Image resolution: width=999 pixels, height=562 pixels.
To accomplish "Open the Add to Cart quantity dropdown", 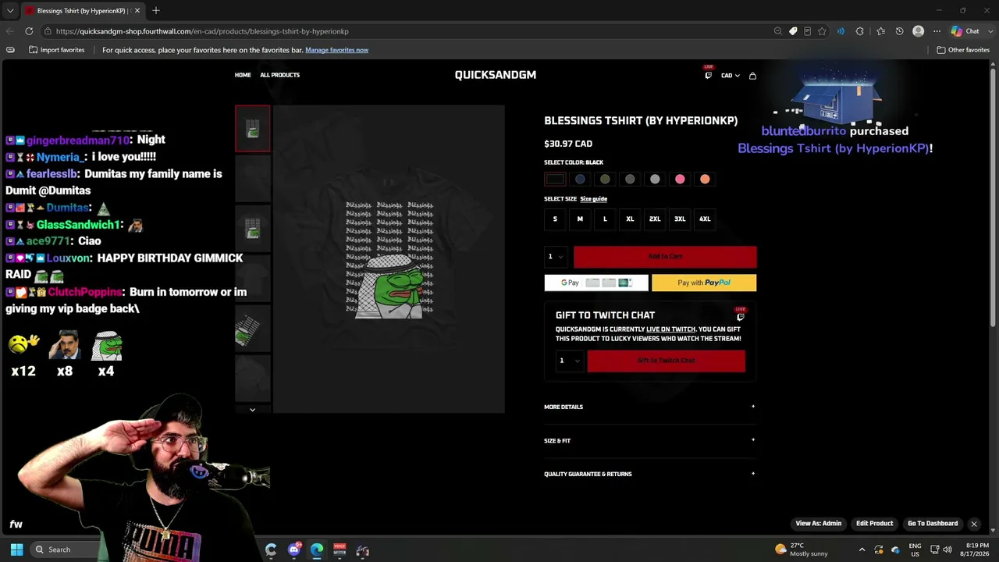I will pos(556,256).
